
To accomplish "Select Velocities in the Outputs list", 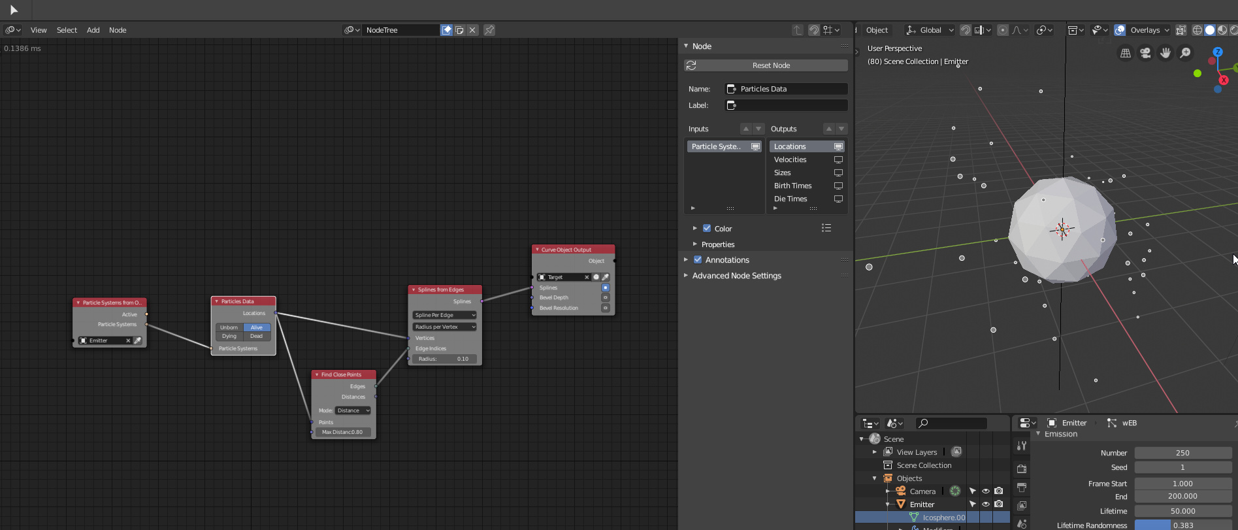I will [x=807, y=159].
